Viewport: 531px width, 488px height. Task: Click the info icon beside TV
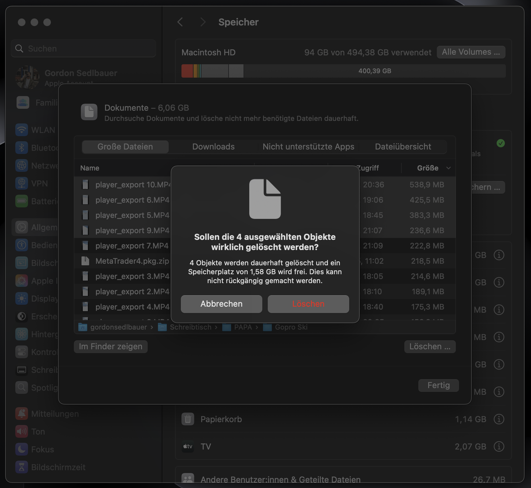pyautogui.click(x=499, y=447)
